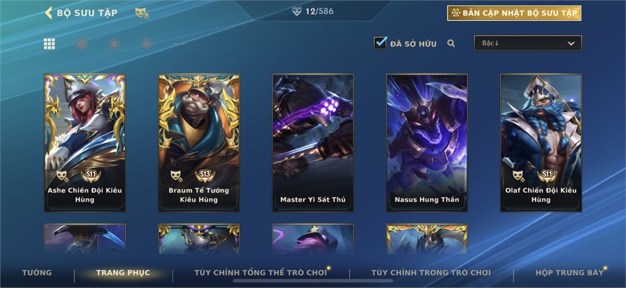Select the Nasus Hung Thần skin card
This screenshot has width=626, height=288.
pyautogui.click(x=427, y=142)
